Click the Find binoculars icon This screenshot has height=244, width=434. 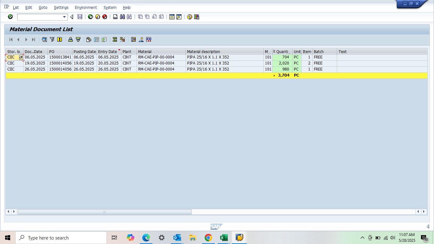[122, 17]
